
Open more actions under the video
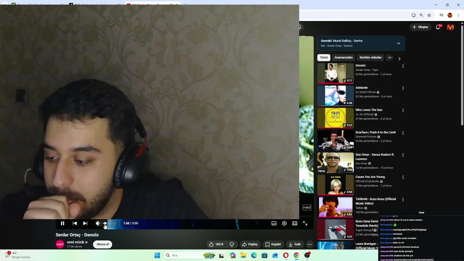[x=310, y=244]
